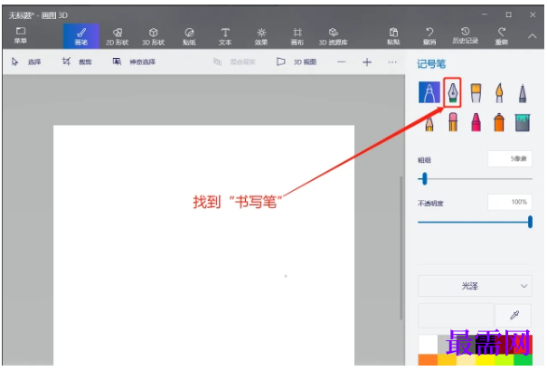Choose the orange color swatch
547x371 pixels.
point(428,360)
